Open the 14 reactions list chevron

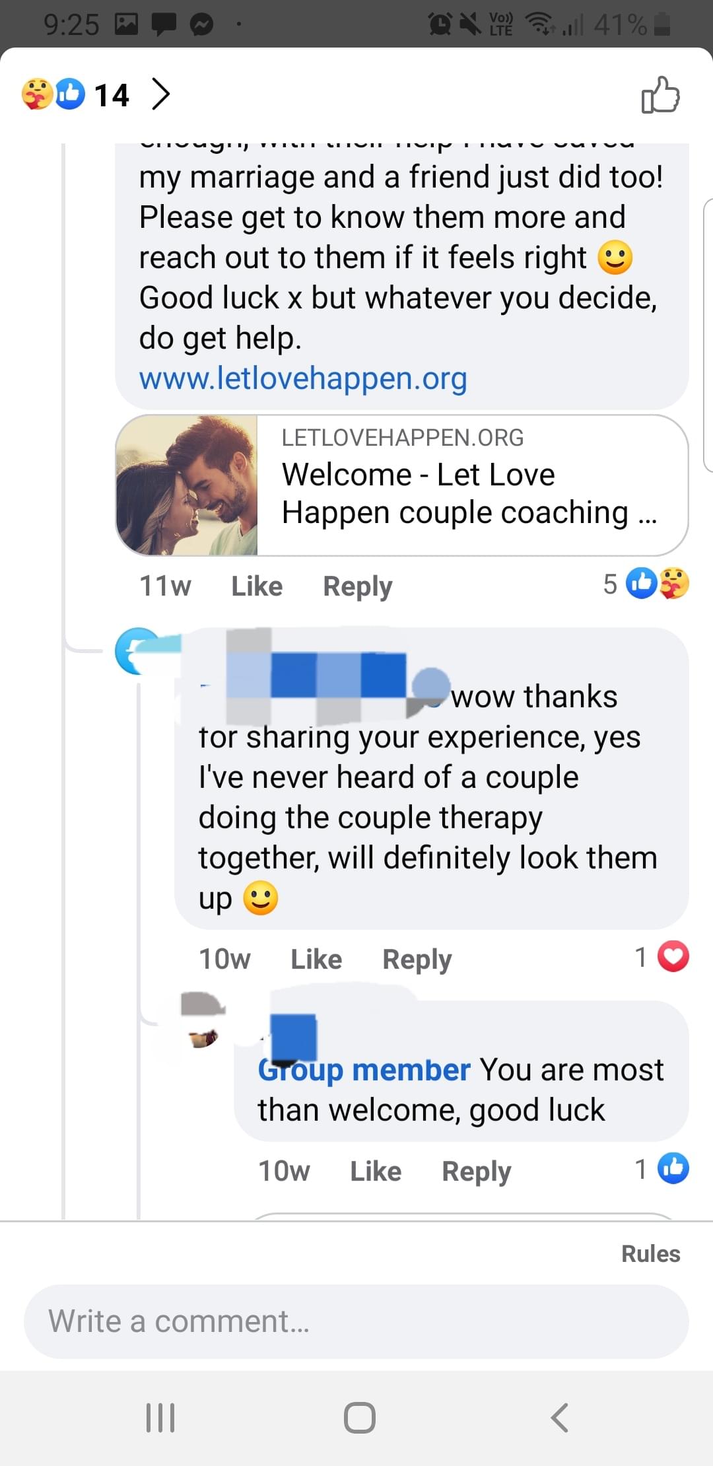click(x=161, y=94)
